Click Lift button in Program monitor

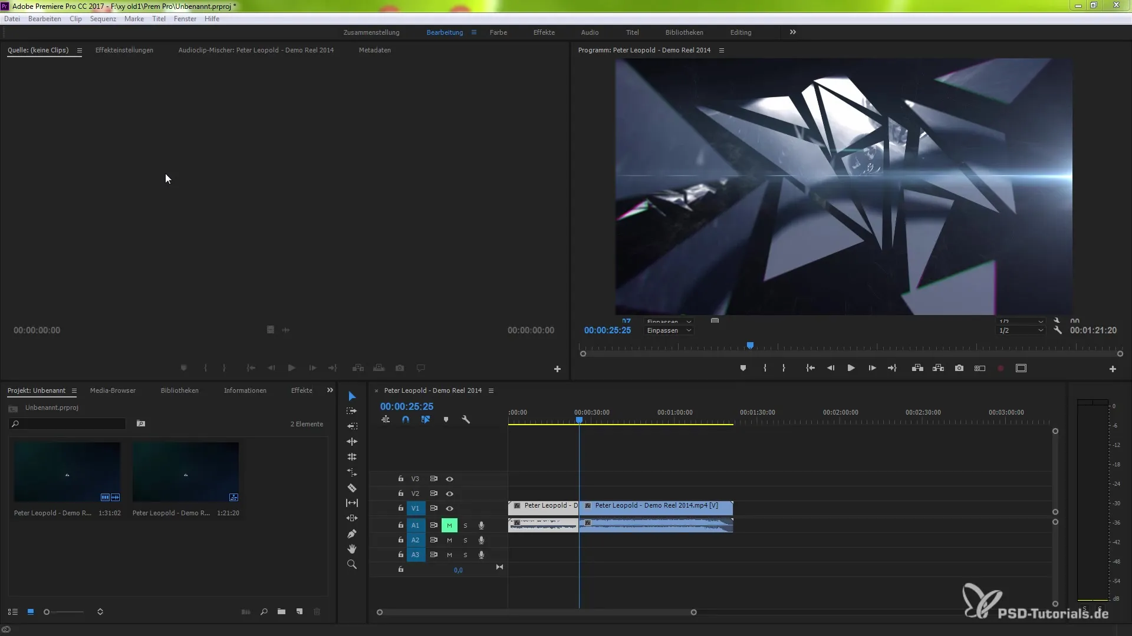(x=917, y=368)
